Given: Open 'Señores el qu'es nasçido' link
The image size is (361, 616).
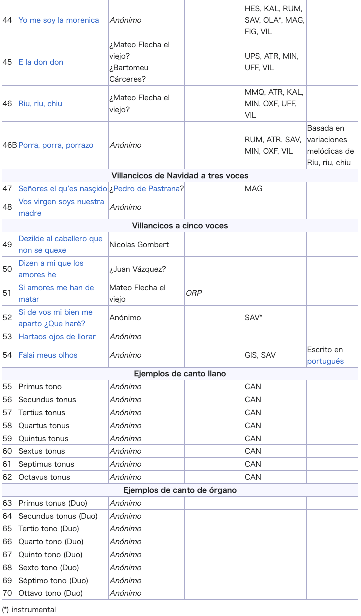Looking at the screenshot, I should (x=63, y=189).
